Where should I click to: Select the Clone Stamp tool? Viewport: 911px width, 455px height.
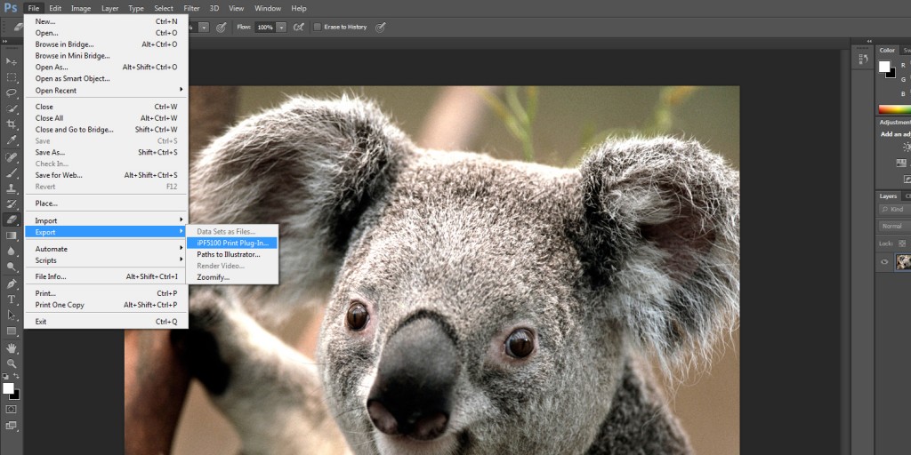[x=11, y=188]
